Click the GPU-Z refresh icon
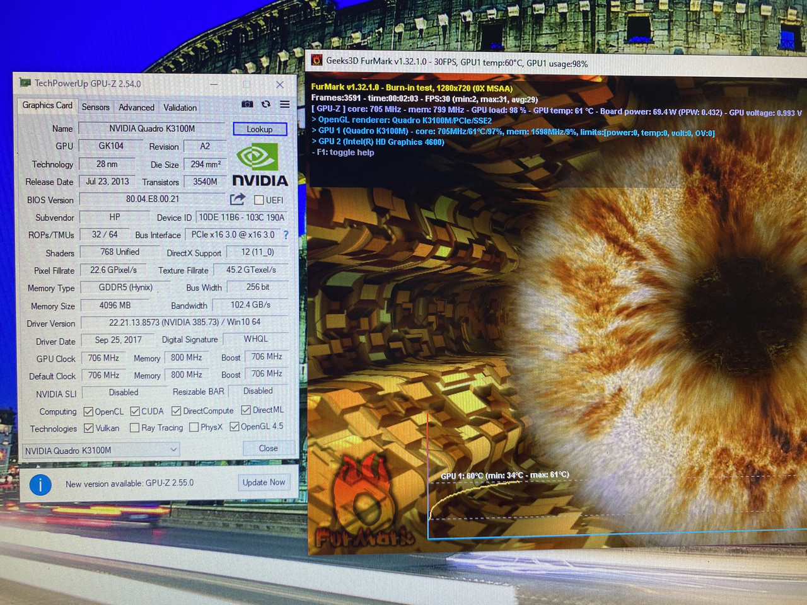 (266, 104)
